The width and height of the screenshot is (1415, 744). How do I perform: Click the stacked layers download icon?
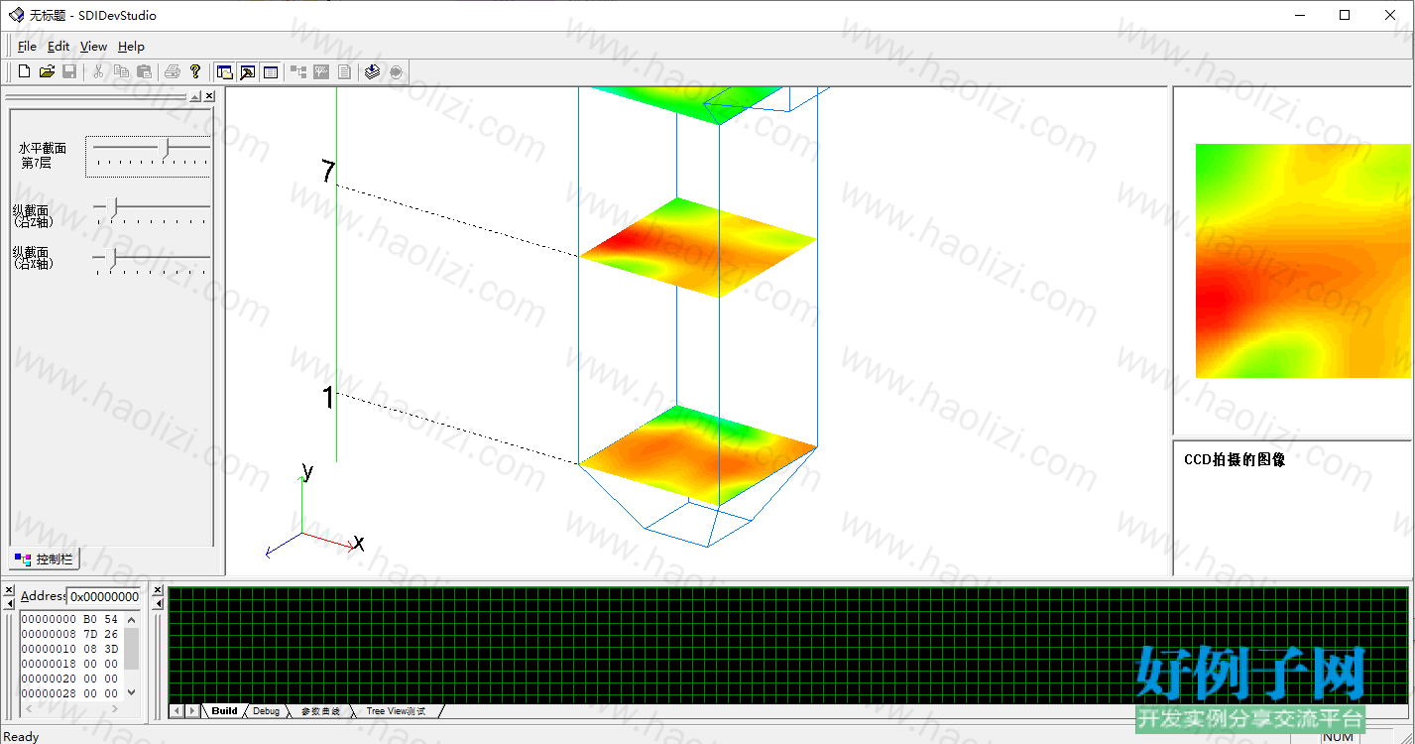373,71
